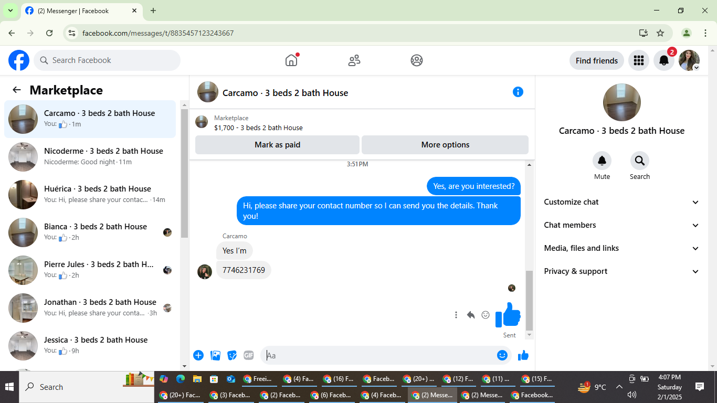Open Marketplace listing $1,700 link
717x403 pixels.
tap(258, 128)
